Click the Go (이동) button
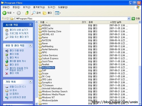This screenshot has height=106, width=142. click(x=136, y=19)
